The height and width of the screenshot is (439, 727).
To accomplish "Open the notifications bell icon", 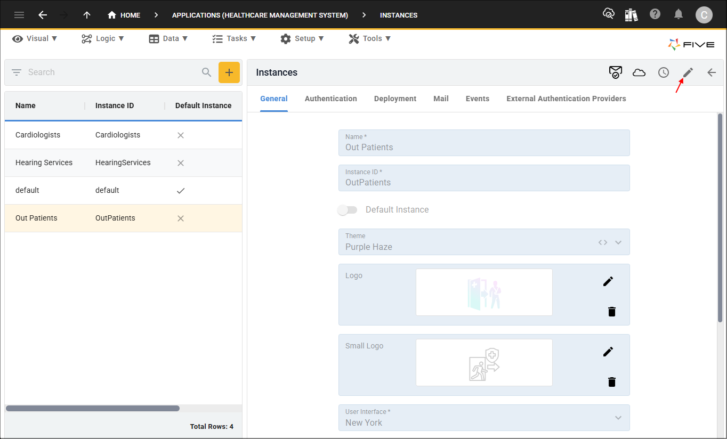I will coord(678,14).
